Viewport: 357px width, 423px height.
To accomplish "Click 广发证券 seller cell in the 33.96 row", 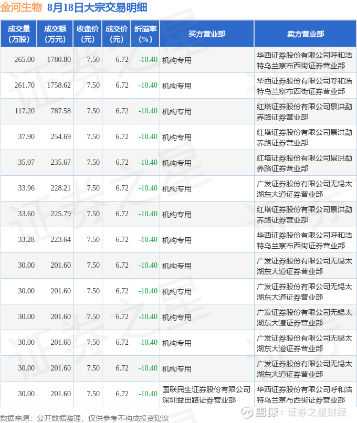I will pos(304,189).
